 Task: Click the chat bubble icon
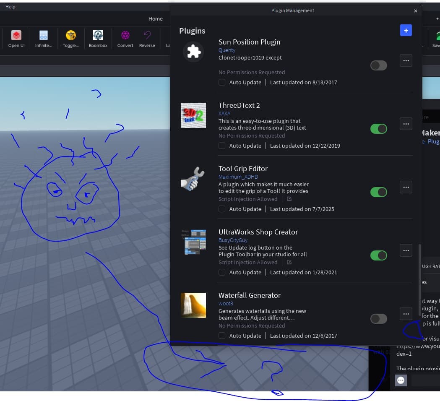pos(401,380)
